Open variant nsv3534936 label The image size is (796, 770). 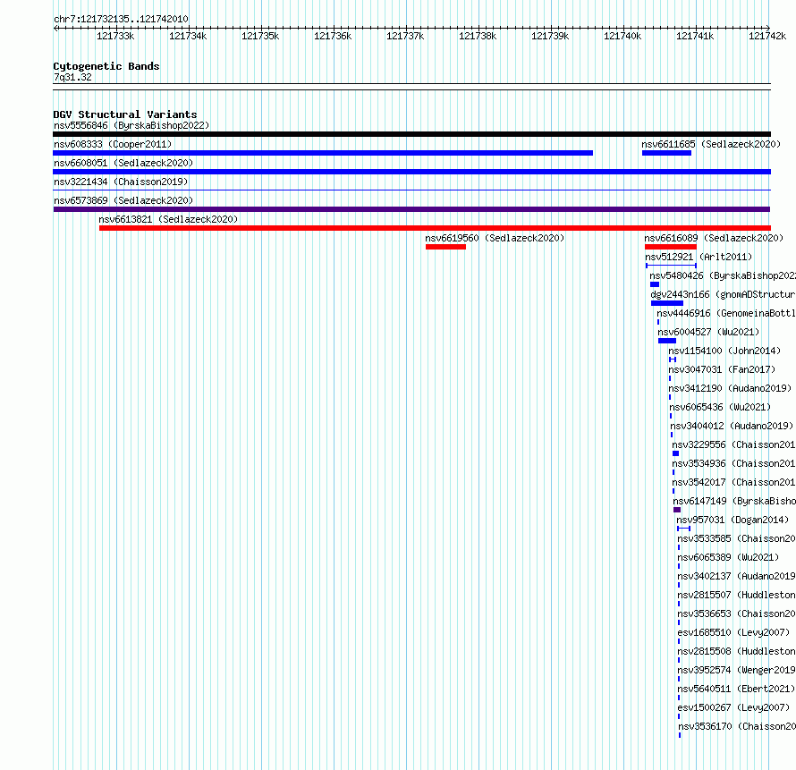[733, 463]
